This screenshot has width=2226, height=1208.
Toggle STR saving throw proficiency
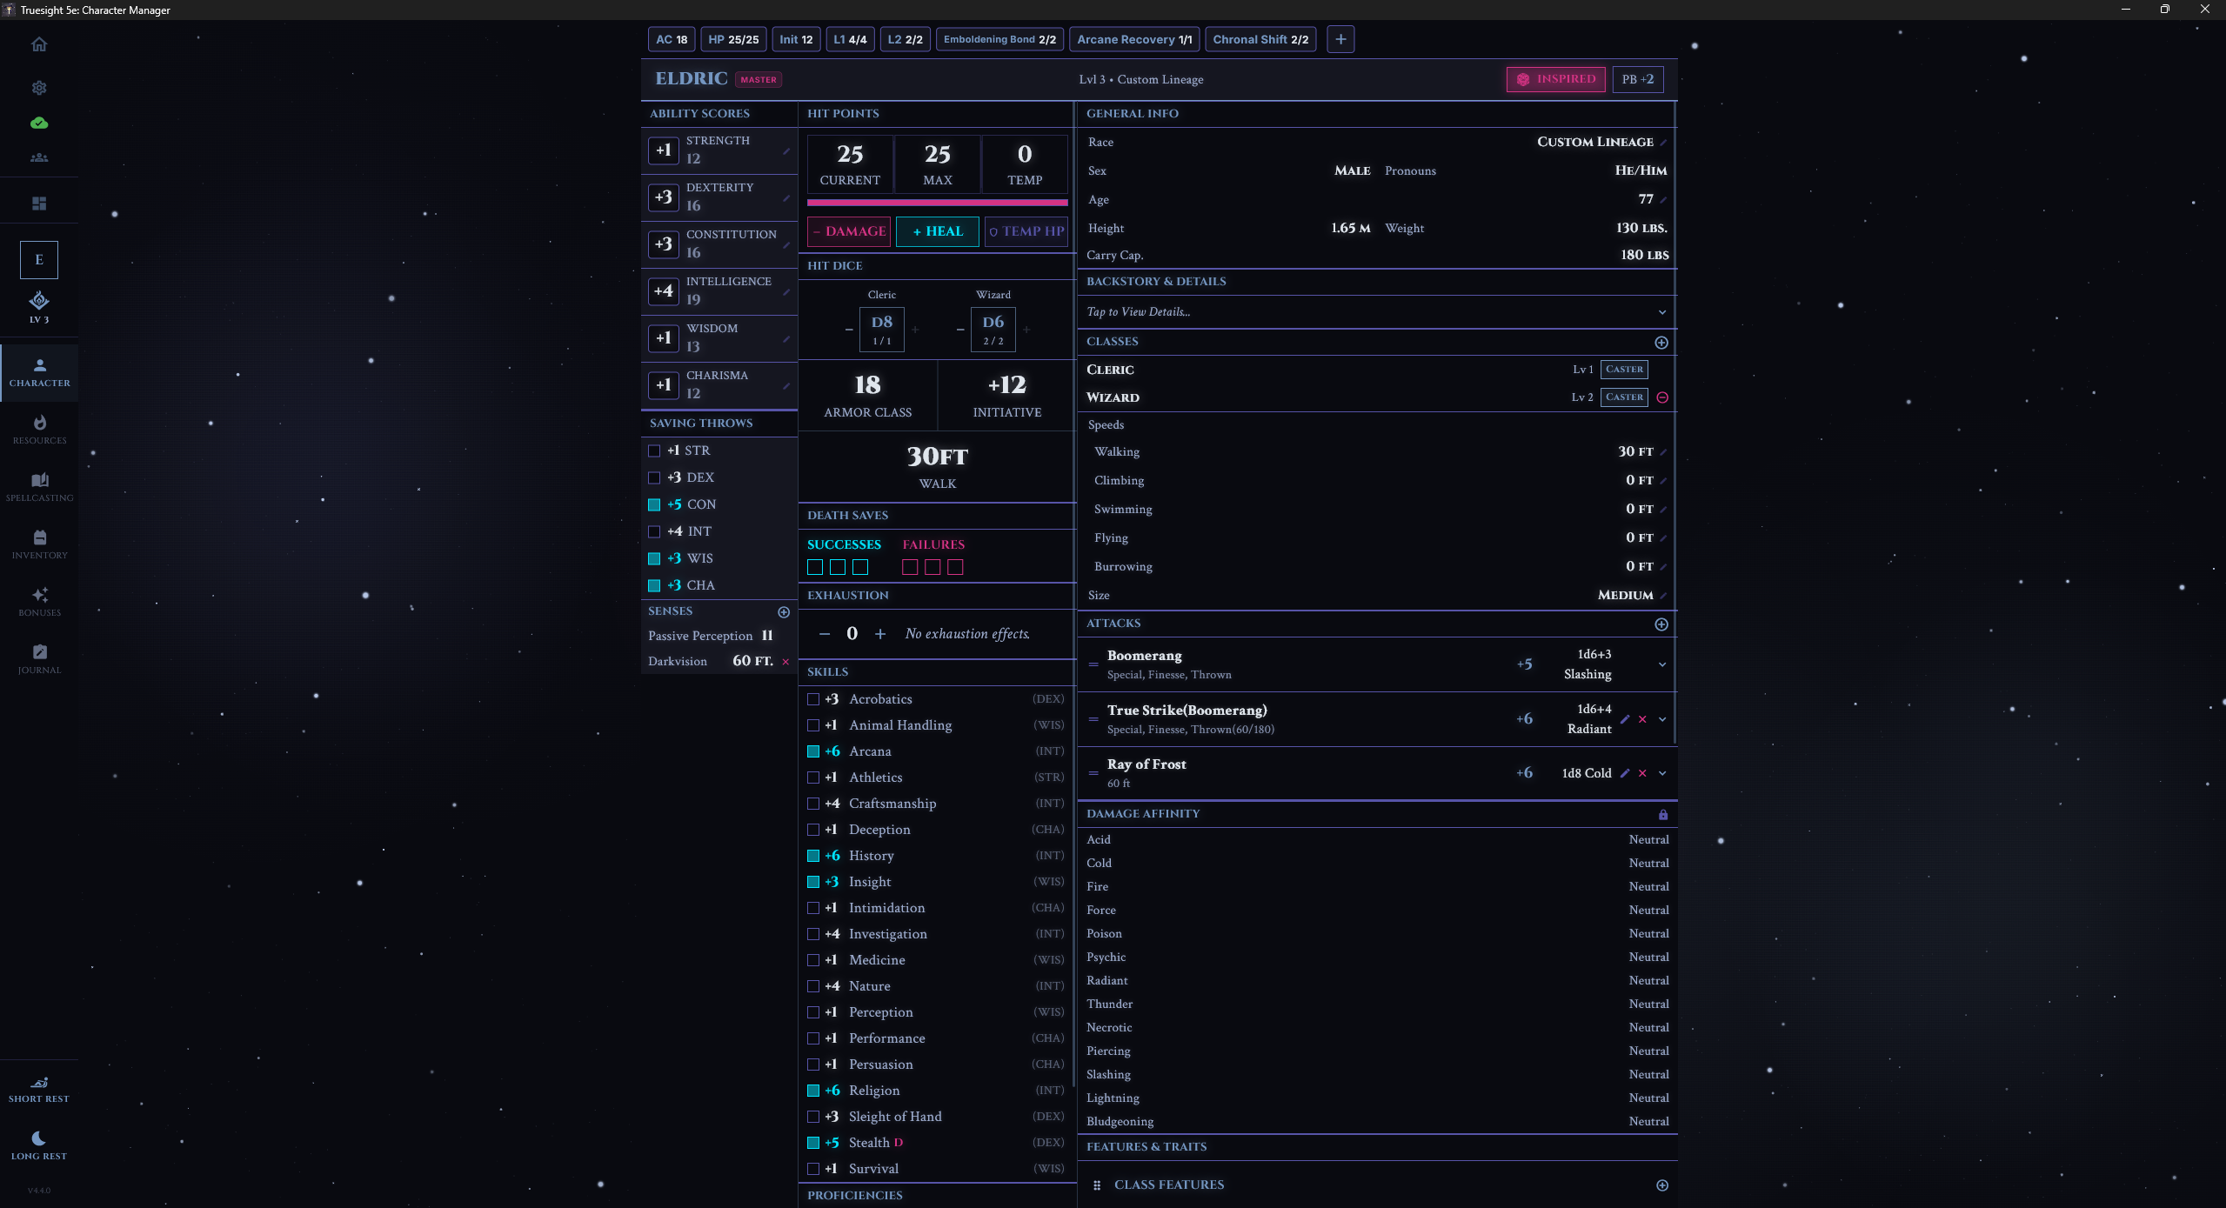point(654,450)
